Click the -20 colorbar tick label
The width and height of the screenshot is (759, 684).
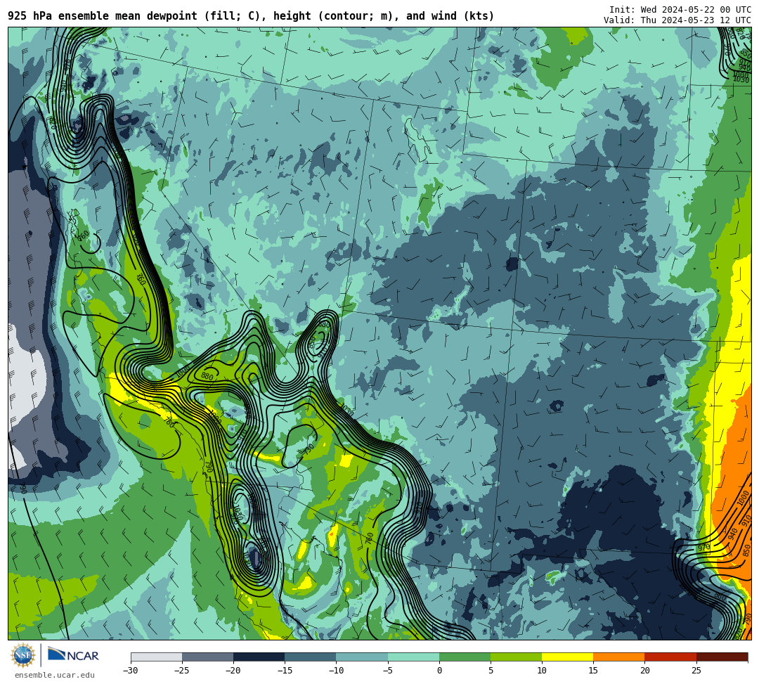[x=233, y=671]
